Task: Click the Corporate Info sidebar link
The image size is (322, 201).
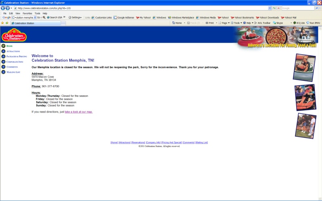Action: (12, 62)
